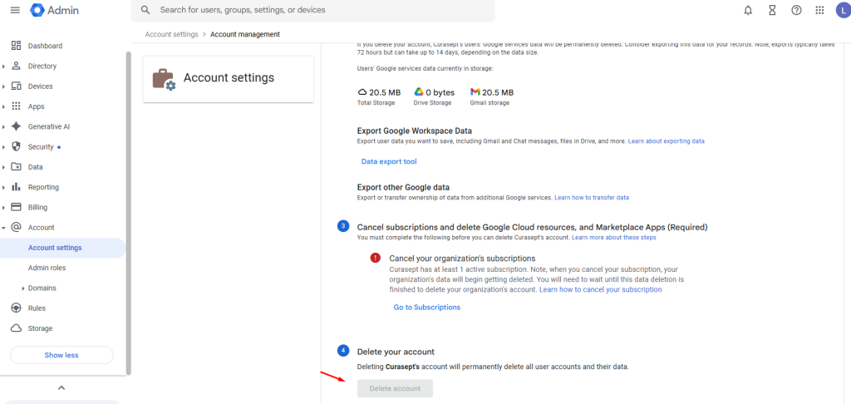Expand the Generative AI section arrow
The height and width of the screenshot is (404, 851).
pos(4,126)
